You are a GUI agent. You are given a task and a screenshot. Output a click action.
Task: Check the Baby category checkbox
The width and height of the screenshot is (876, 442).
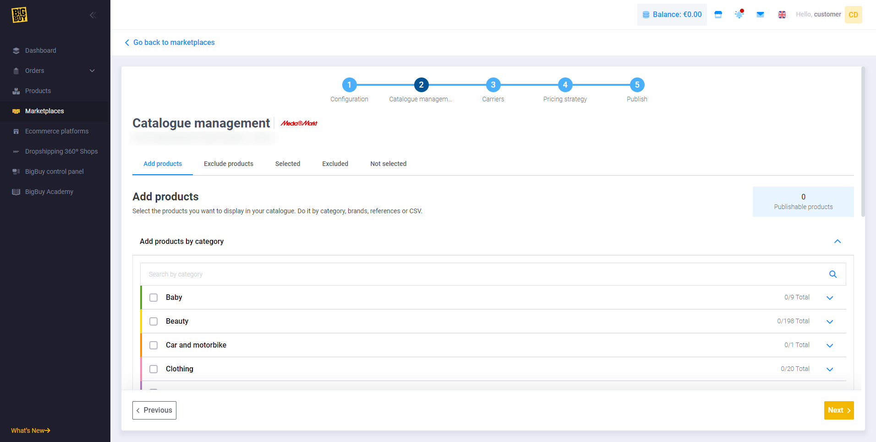pos(153,298)
